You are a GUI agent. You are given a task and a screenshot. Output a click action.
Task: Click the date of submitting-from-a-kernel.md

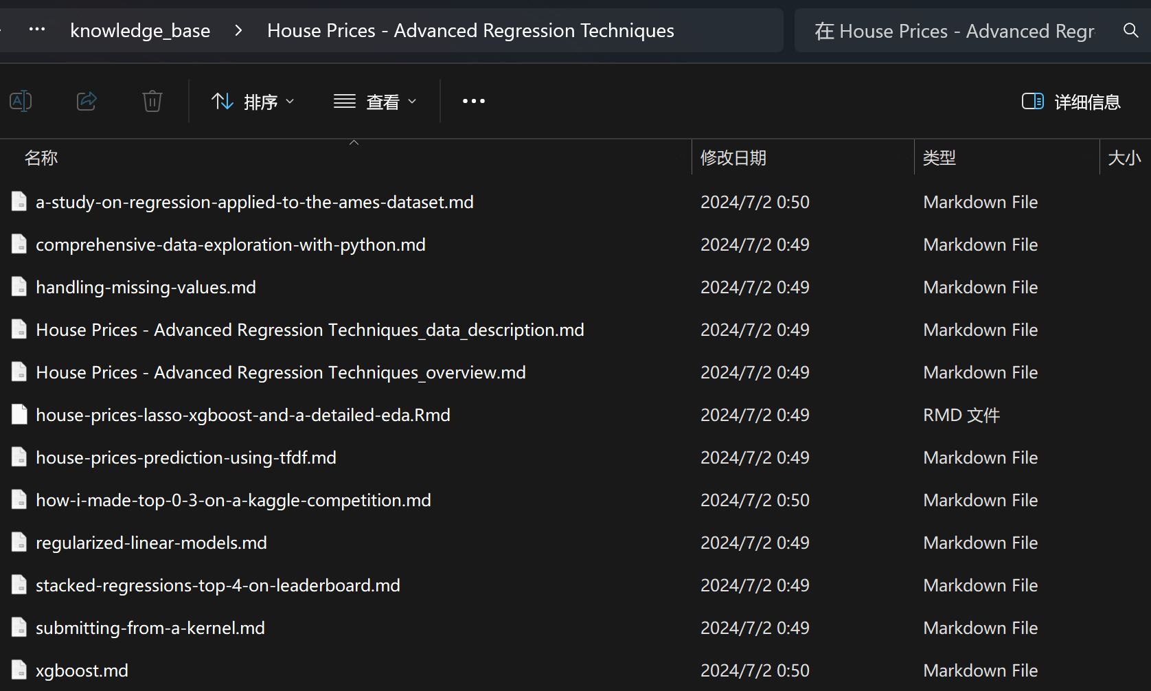(755, 628)
